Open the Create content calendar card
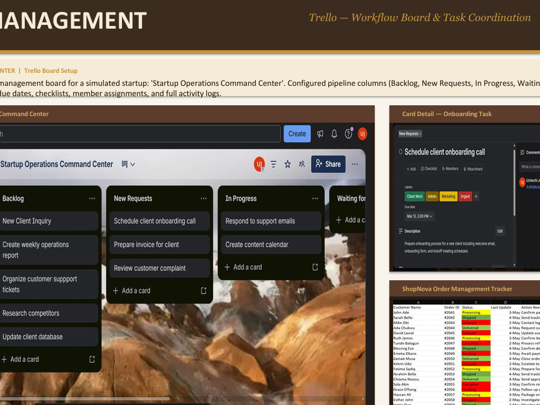This screenshot has height=405, width=540. point(271,245)
